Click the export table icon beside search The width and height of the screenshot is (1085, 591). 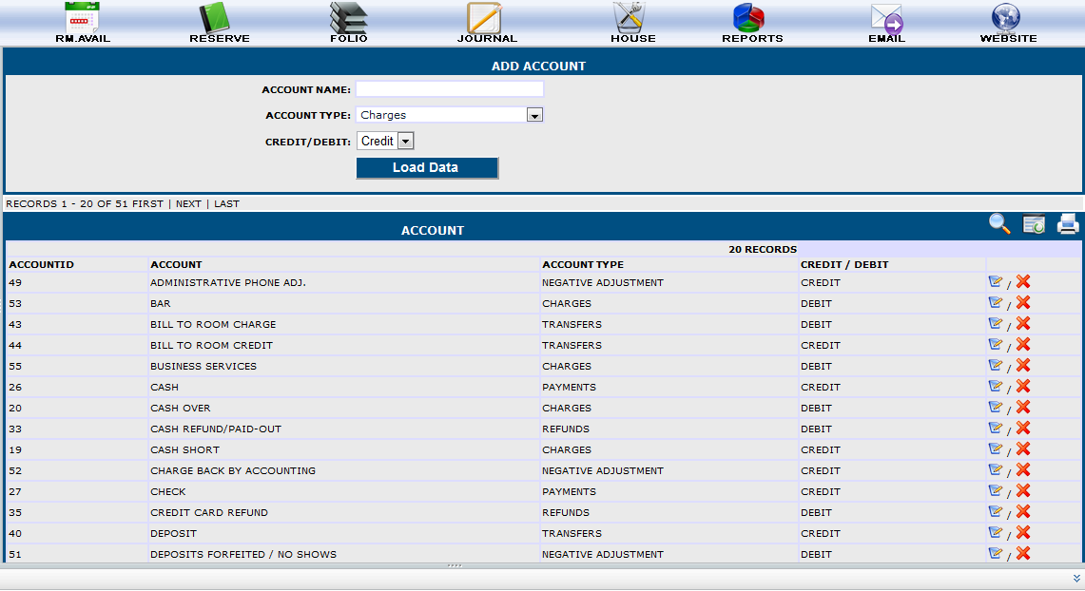(x=1034, y=224)
